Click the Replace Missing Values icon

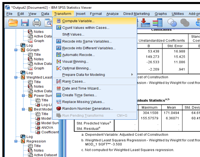[x=59, y=102]
